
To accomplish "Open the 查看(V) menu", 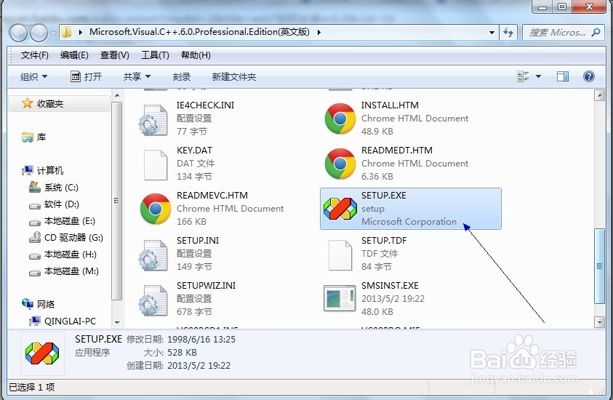I will tap(115, 55).
